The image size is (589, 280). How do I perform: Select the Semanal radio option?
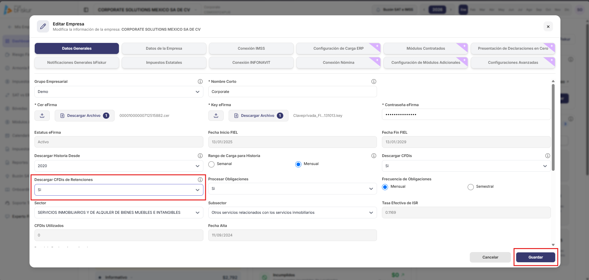(211, 164)
